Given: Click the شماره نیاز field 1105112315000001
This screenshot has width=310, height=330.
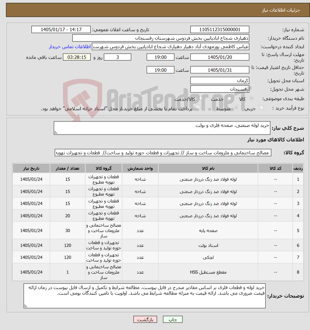Looking at the screenshot, I should pos(220,30).
